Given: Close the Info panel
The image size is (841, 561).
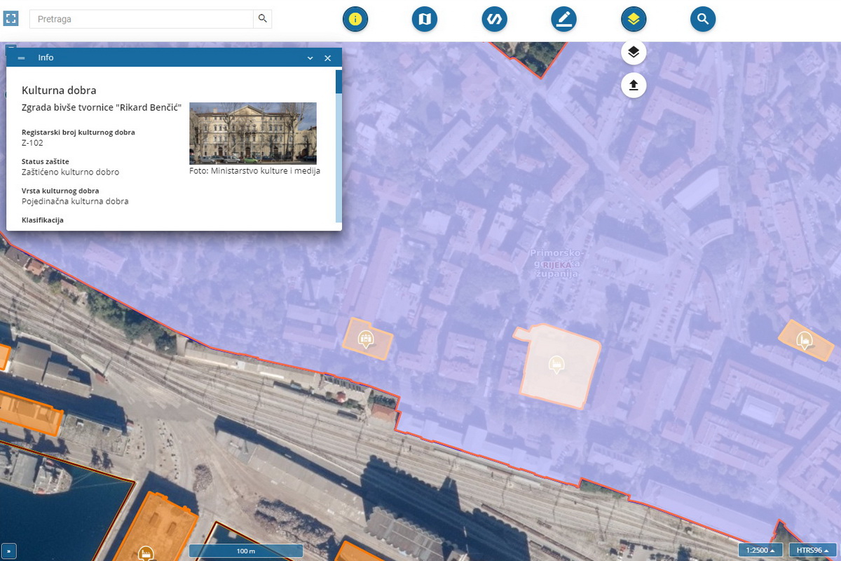Looking at the screenshot, I should (x=327, y=58).
